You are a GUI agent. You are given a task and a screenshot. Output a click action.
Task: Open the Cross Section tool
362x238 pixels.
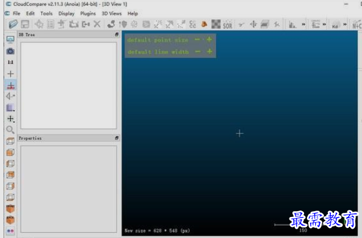pyautogui.click(x=265, y=24)
